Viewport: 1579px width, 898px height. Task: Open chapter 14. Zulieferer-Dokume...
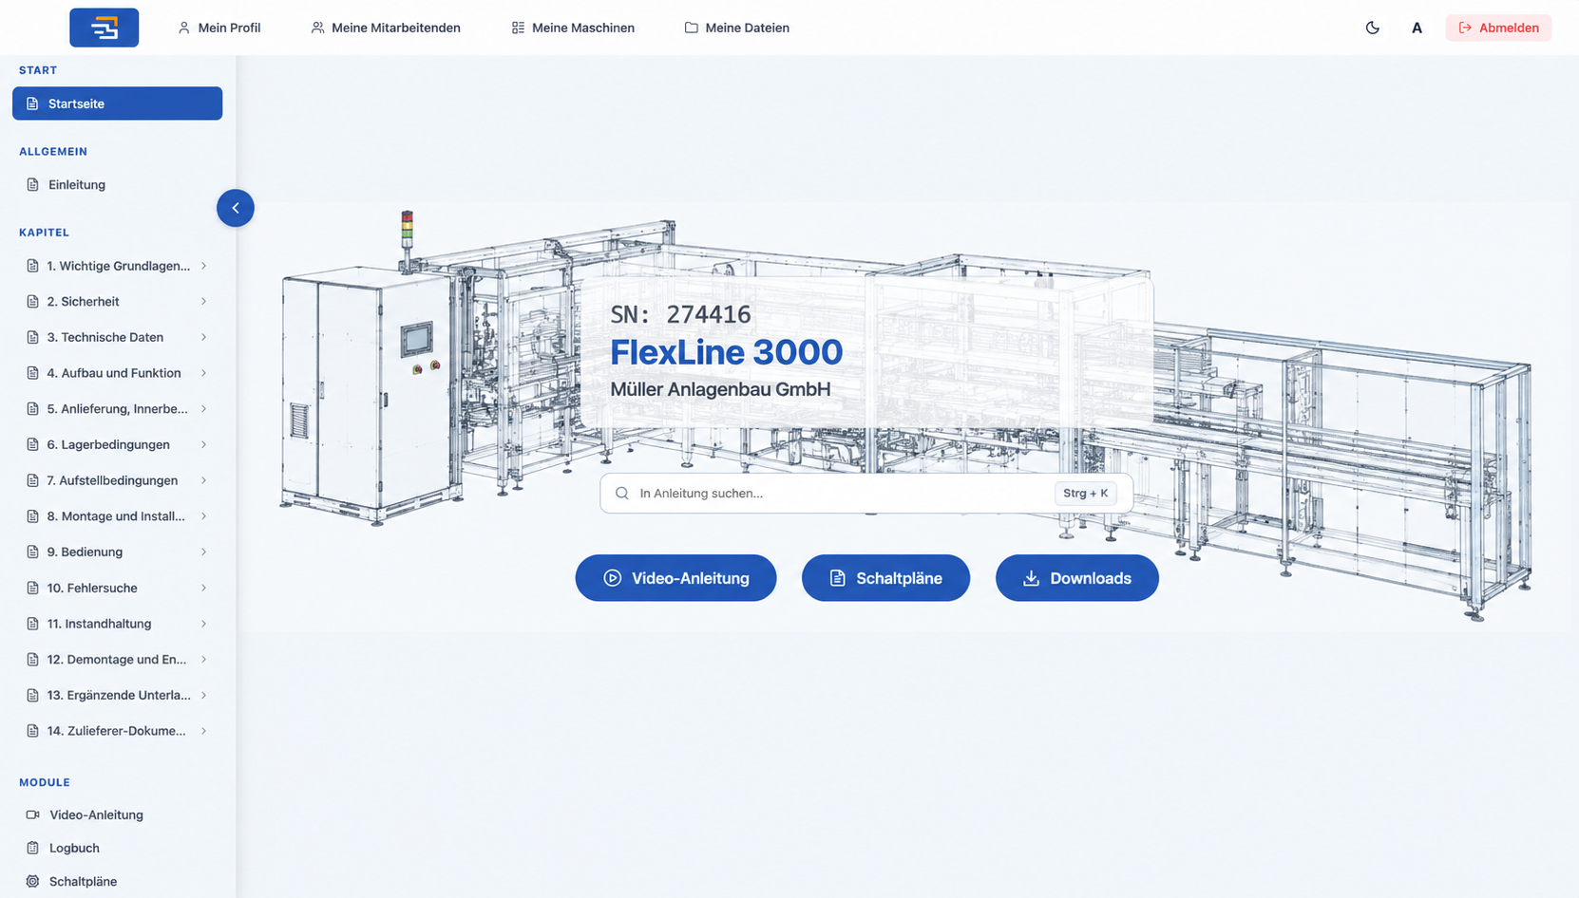tap(117, 731)
